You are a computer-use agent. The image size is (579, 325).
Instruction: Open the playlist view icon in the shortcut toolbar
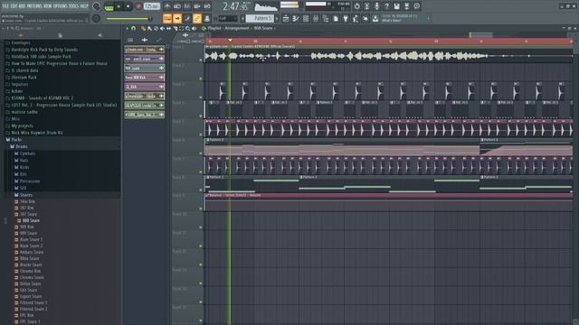pos(286,18)
